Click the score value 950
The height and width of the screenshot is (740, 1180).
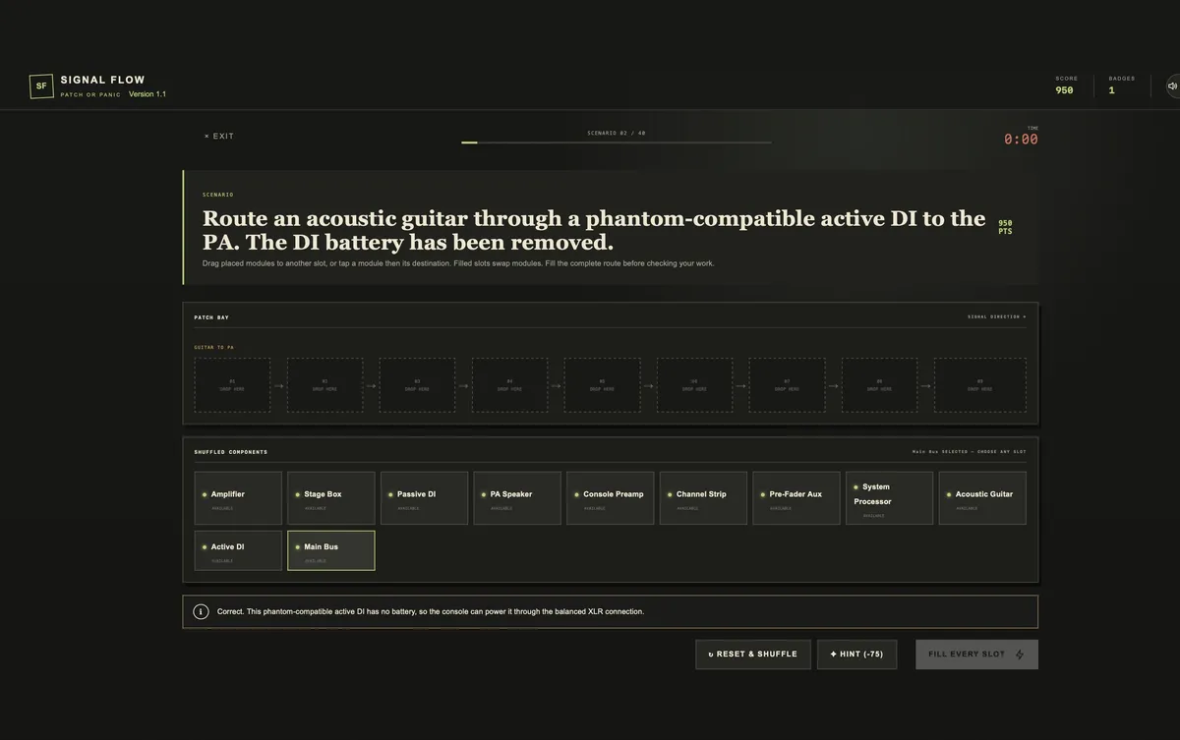coord(1064,90)
